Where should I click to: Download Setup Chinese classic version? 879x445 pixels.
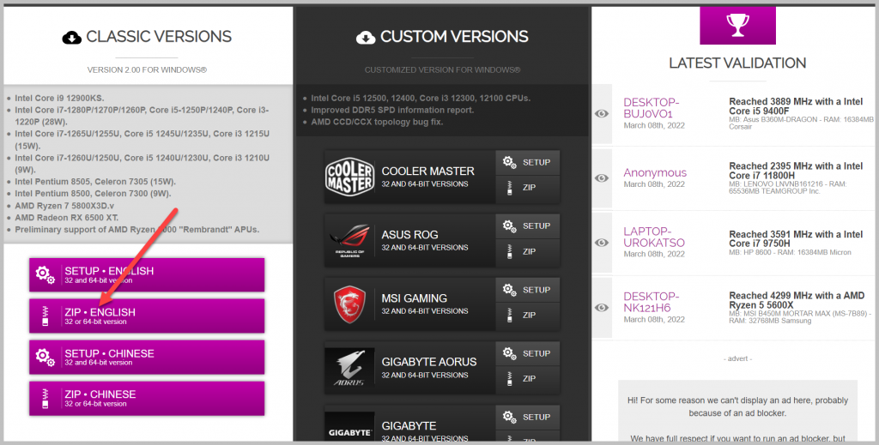pyautogui.click(x=146, y=358)
